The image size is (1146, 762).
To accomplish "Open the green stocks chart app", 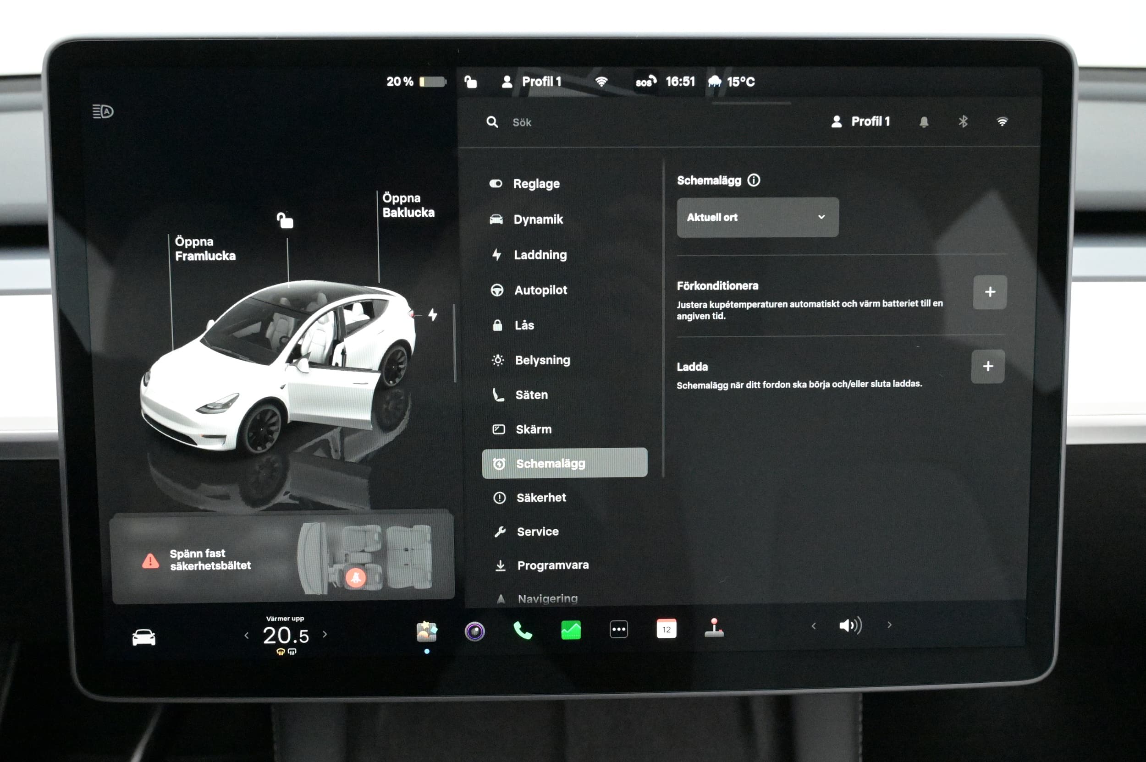I will [571, 630].
